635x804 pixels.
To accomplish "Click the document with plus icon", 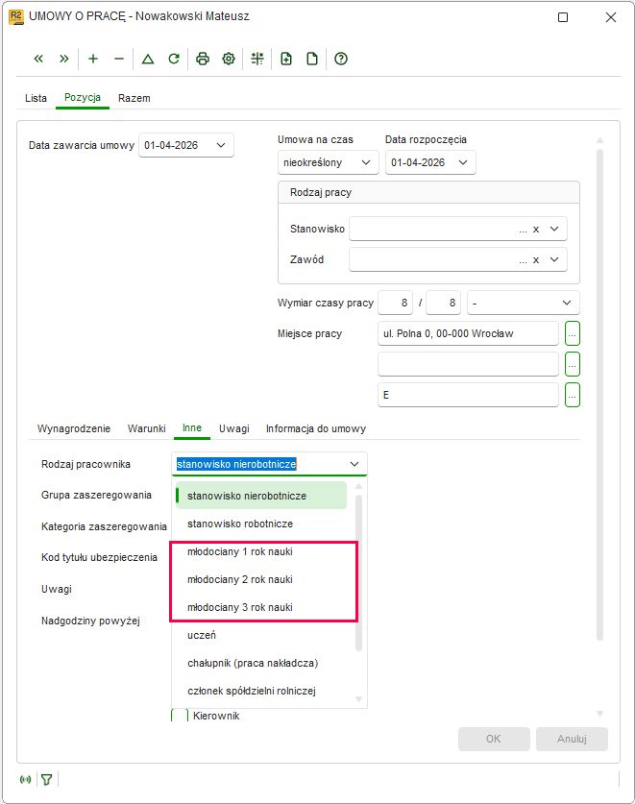I will point(286,59).
